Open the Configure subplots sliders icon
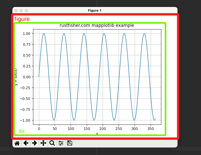This screenshot has height=155, width=201. [61, 143]
